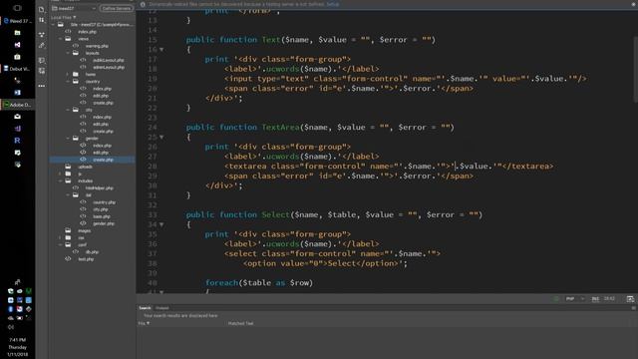Click the Adobe Dreamweaver taskbar button
This screenshot has width=638, height=359.
[x=18, y=105]
